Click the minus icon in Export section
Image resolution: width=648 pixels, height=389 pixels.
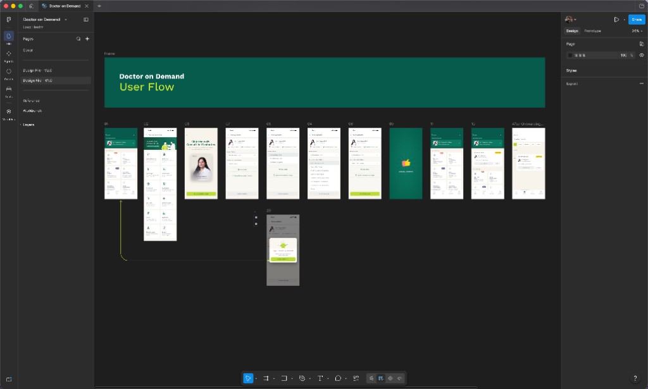[642, 83]
